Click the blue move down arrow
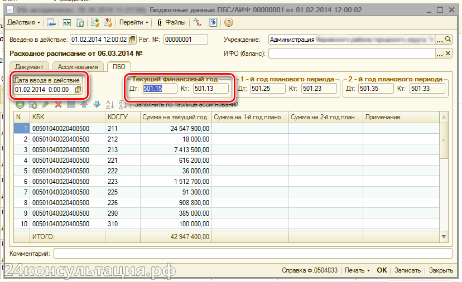462x282 pixels. point(96,104)
